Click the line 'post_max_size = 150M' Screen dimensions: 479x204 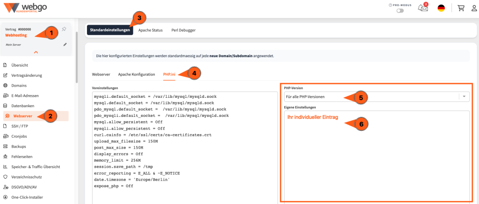point(118,148)
